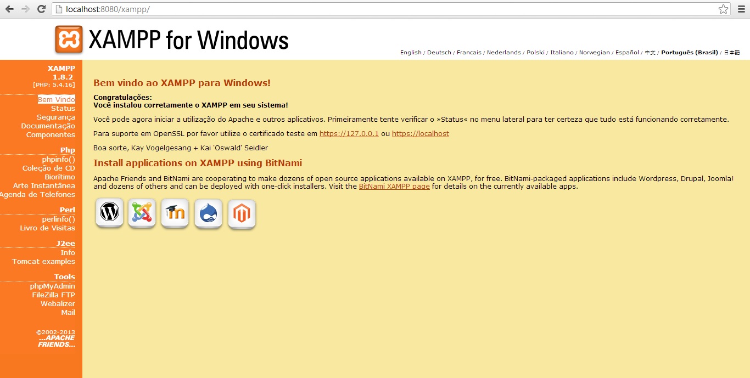Click the orange XAMPP logo icon
Screen dimensions: 750x378
click(69, 40)
